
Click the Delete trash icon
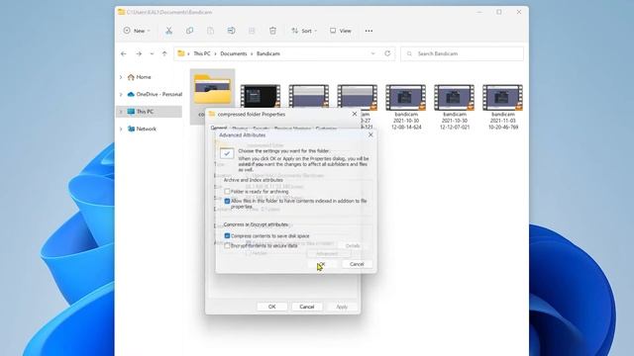click(273, 31)
